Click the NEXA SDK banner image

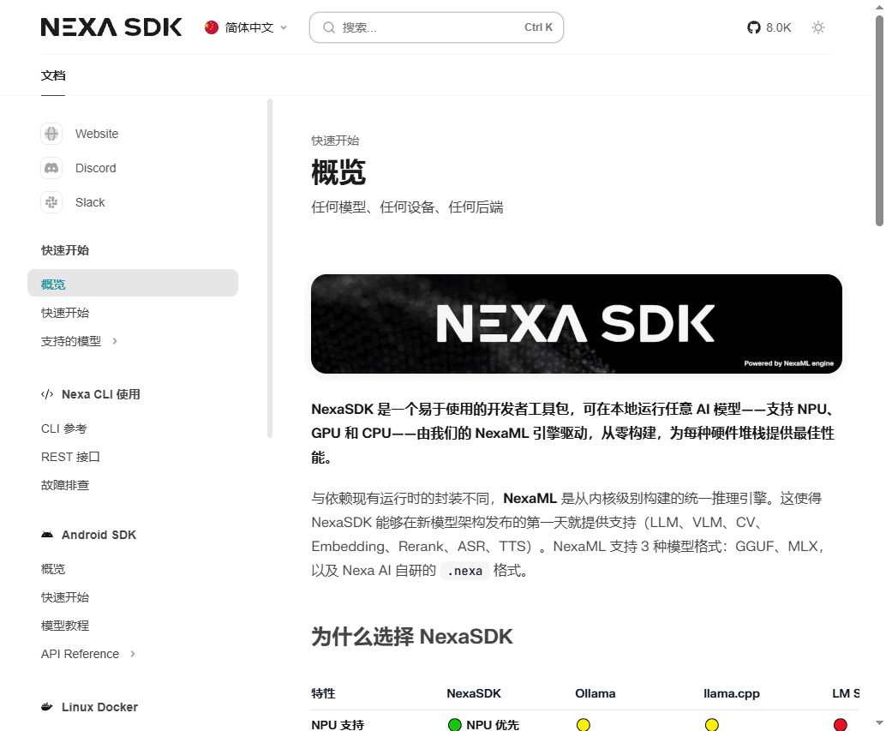(x=577, y=324)
